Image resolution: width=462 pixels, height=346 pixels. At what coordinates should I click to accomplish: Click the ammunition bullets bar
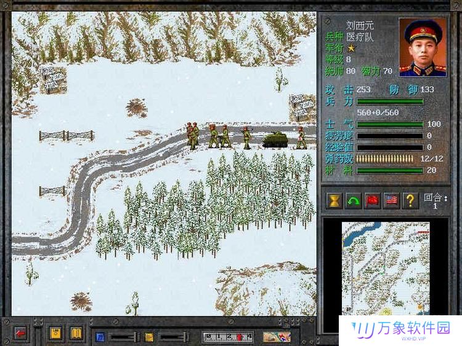(x=385, y=159)
